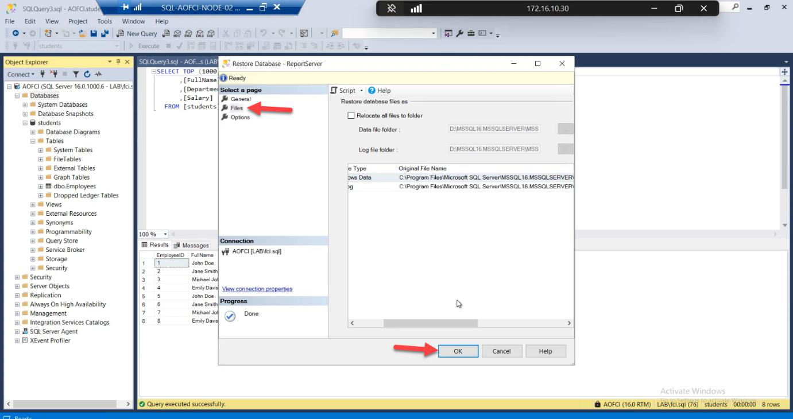Click the horizontal scrollbar in files grid
793x419 pixels.
pos(431,323)
